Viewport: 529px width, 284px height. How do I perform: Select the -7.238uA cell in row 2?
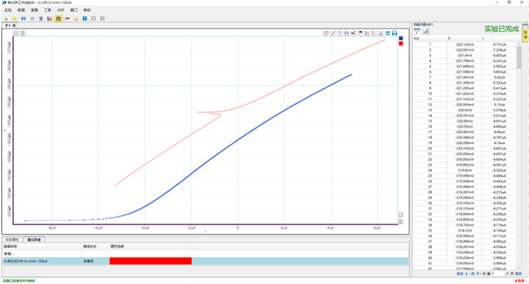point(499,50)
